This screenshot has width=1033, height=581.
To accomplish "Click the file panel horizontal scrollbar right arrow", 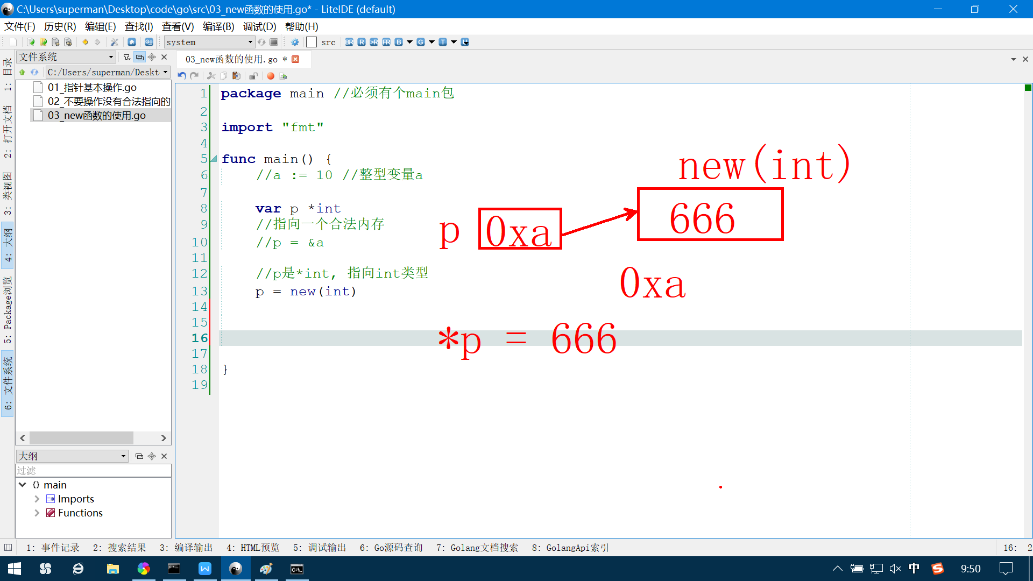I will pos(164,438).
